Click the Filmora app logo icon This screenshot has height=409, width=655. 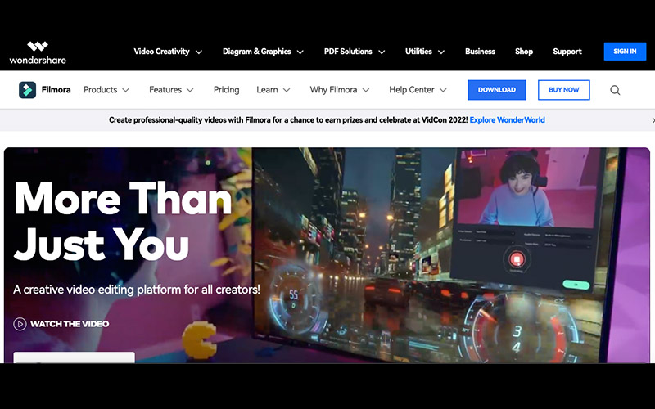pos(27,90)
